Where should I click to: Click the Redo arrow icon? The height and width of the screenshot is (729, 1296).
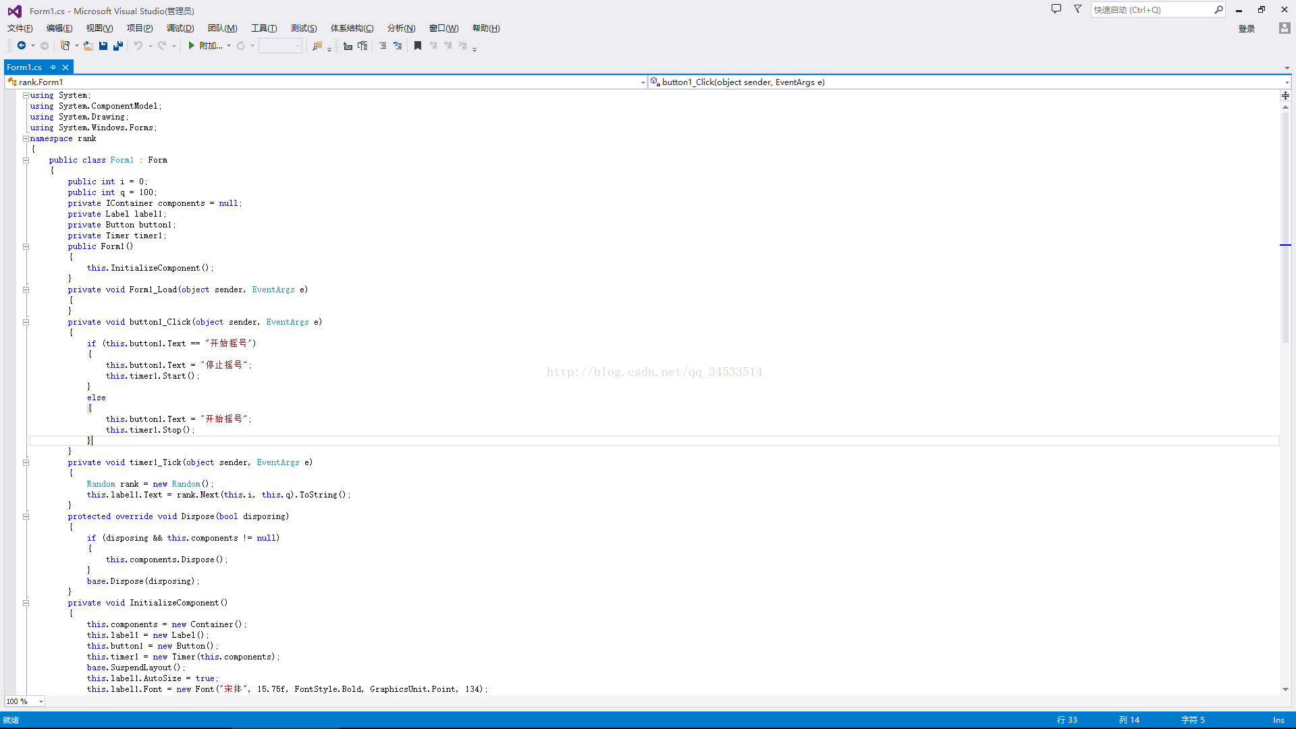pos(162,46)
